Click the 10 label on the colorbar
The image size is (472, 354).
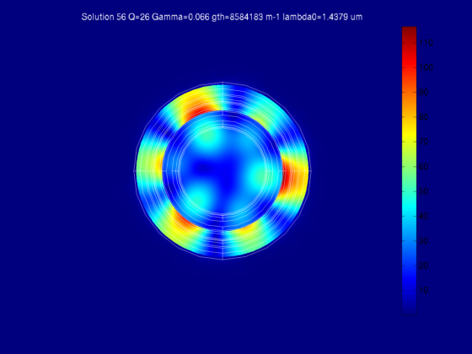(423, 291)
